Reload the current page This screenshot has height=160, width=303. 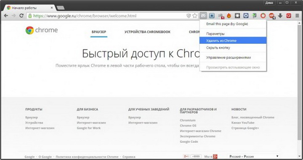(21, 16)
